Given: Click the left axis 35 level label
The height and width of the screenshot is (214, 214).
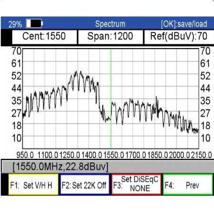Looking at the screenshot, I should click(17, 101).
